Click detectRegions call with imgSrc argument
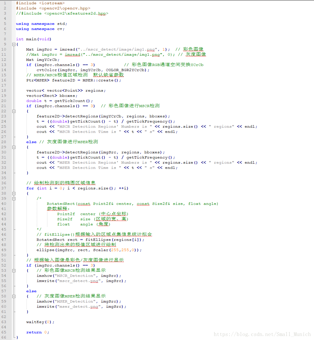This screenshot has width=314, height=340. [x=101, y=152]
